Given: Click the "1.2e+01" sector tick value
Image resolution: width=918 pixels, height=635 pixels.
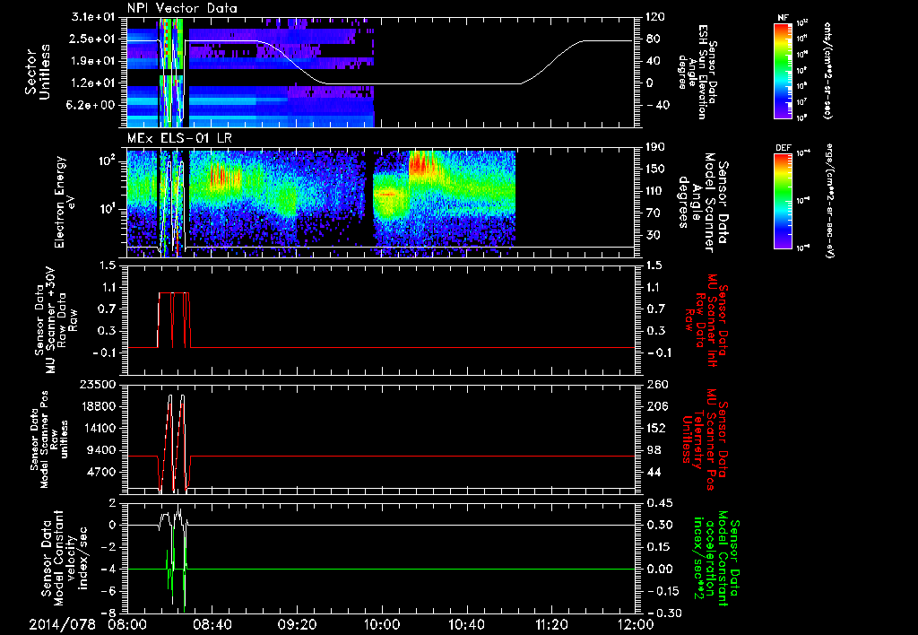Looking at the screenshot, I should coord(92,83).
